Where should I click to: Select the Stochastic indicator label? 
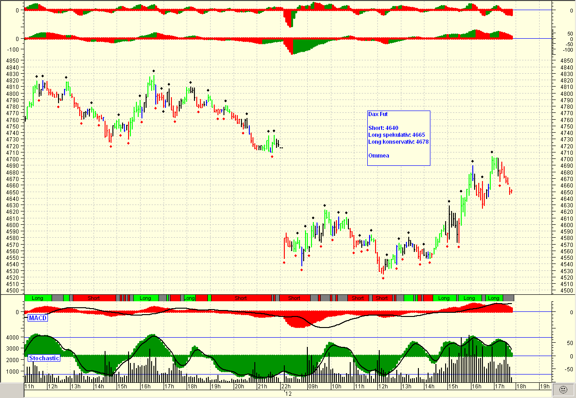pos(44,358)
